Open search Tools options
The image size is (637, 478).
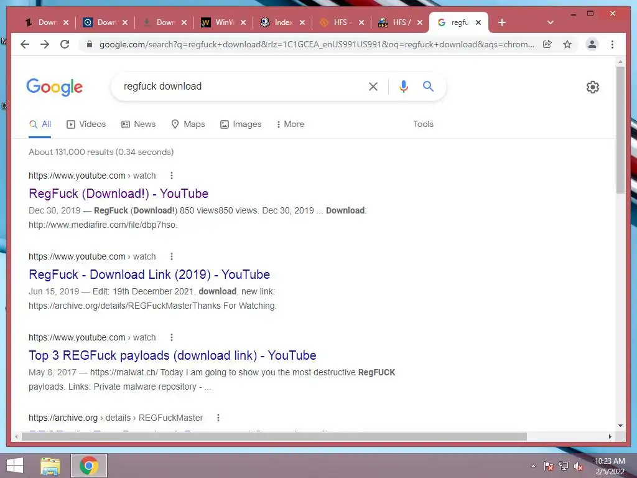(x=423, y=124)
